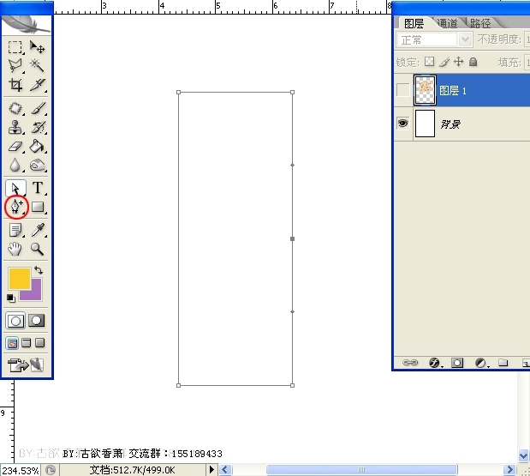Image resolution: width=530 pixels, height=476 pixels.
Task: Select the Blur tool
Action: 15,166
